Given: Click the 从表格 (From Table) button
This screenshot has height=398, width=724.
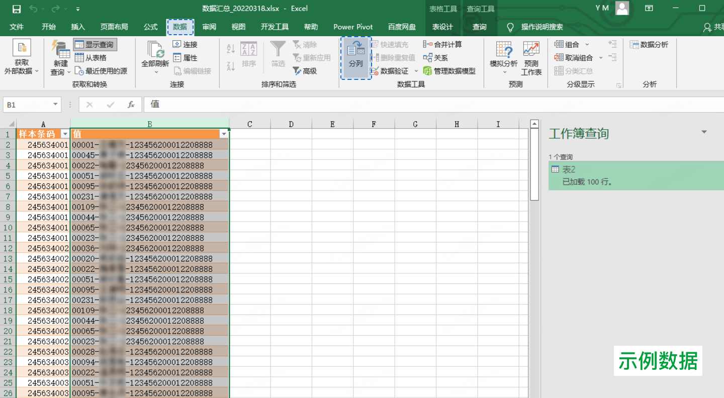Looking at the screenshot, I should pos(90,58).
